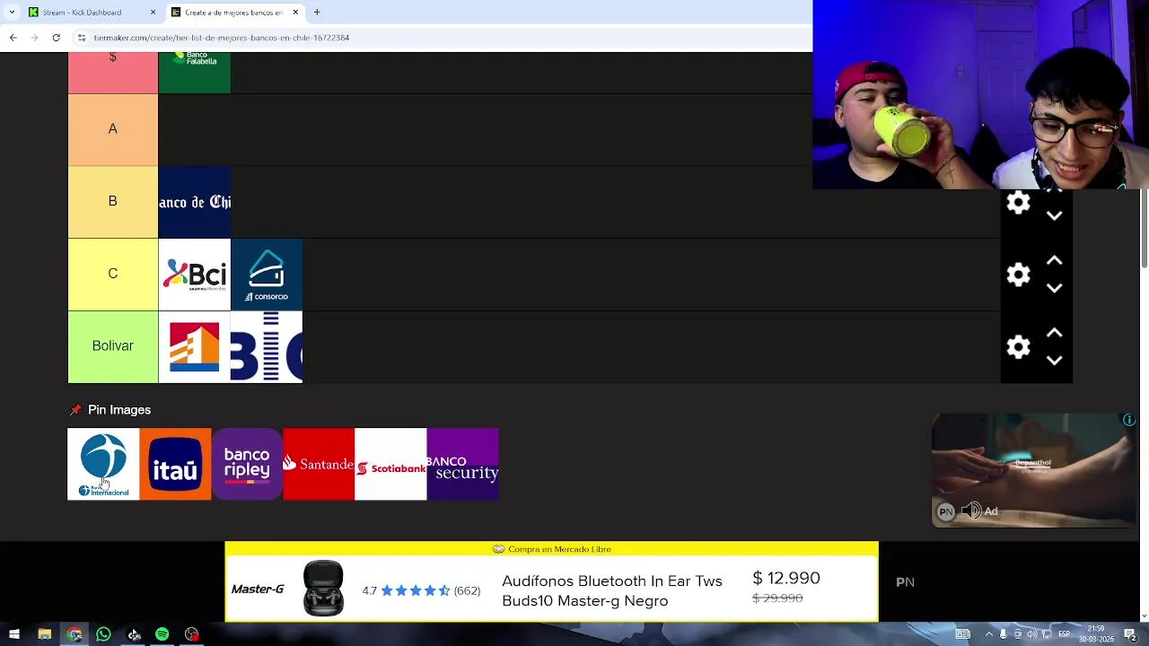
Task: Click the PN badge on video ad
Action: coord(946,511)
